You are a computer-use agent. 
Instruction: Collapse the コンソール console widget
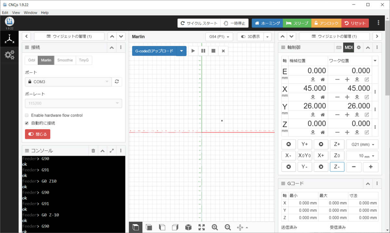102,151
